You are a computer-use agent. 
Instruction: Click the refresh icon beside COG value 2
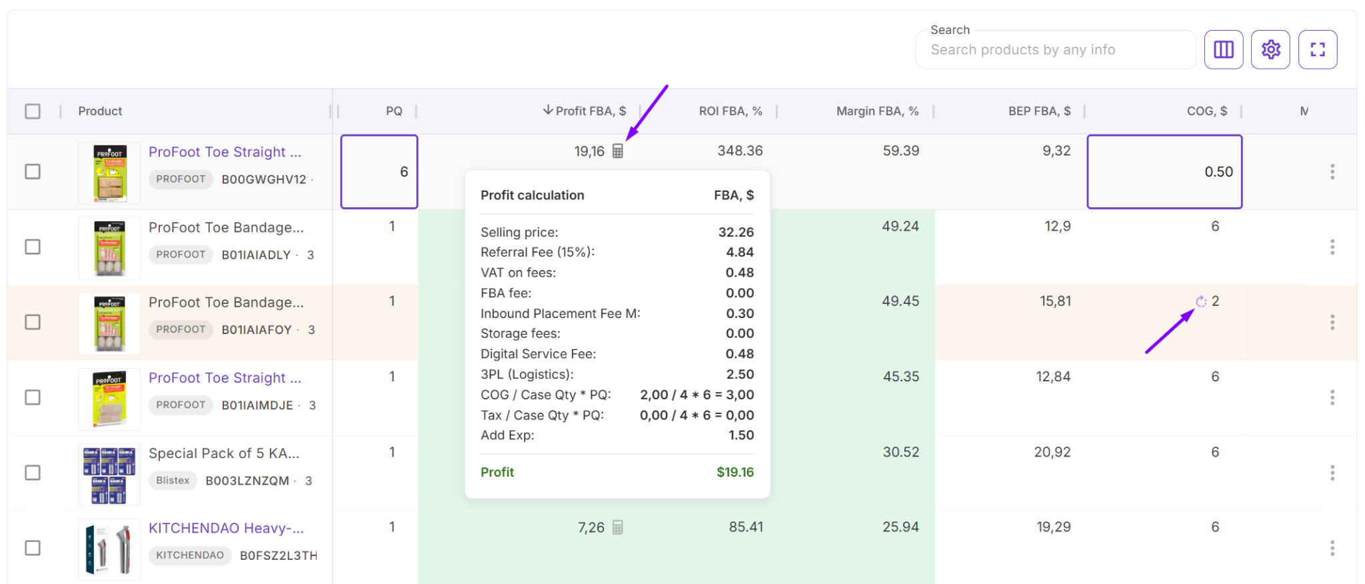1201,301
